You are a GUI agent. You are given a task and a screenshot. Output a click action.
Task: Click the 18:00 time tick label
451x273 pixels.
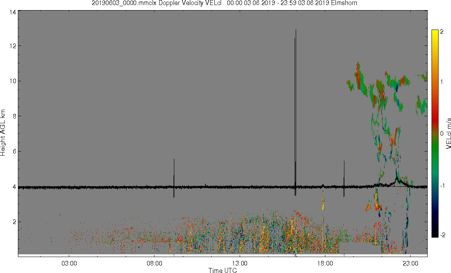(x=325, y=264)
